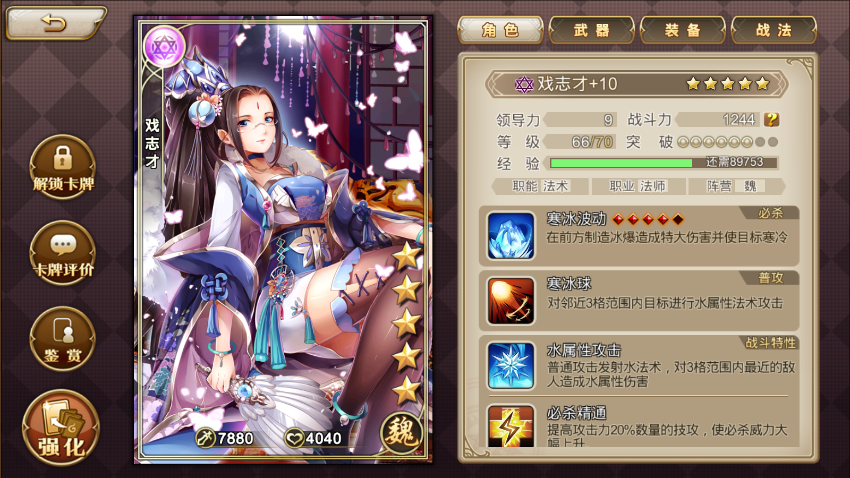Open the 战法 tab
This screenshot has height=478, width=850.
point(774,30)
